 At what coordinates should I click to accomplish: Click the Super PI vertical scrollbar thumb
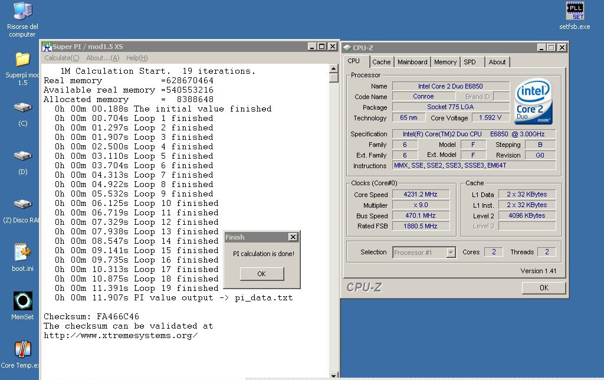[x=334, y=77]
